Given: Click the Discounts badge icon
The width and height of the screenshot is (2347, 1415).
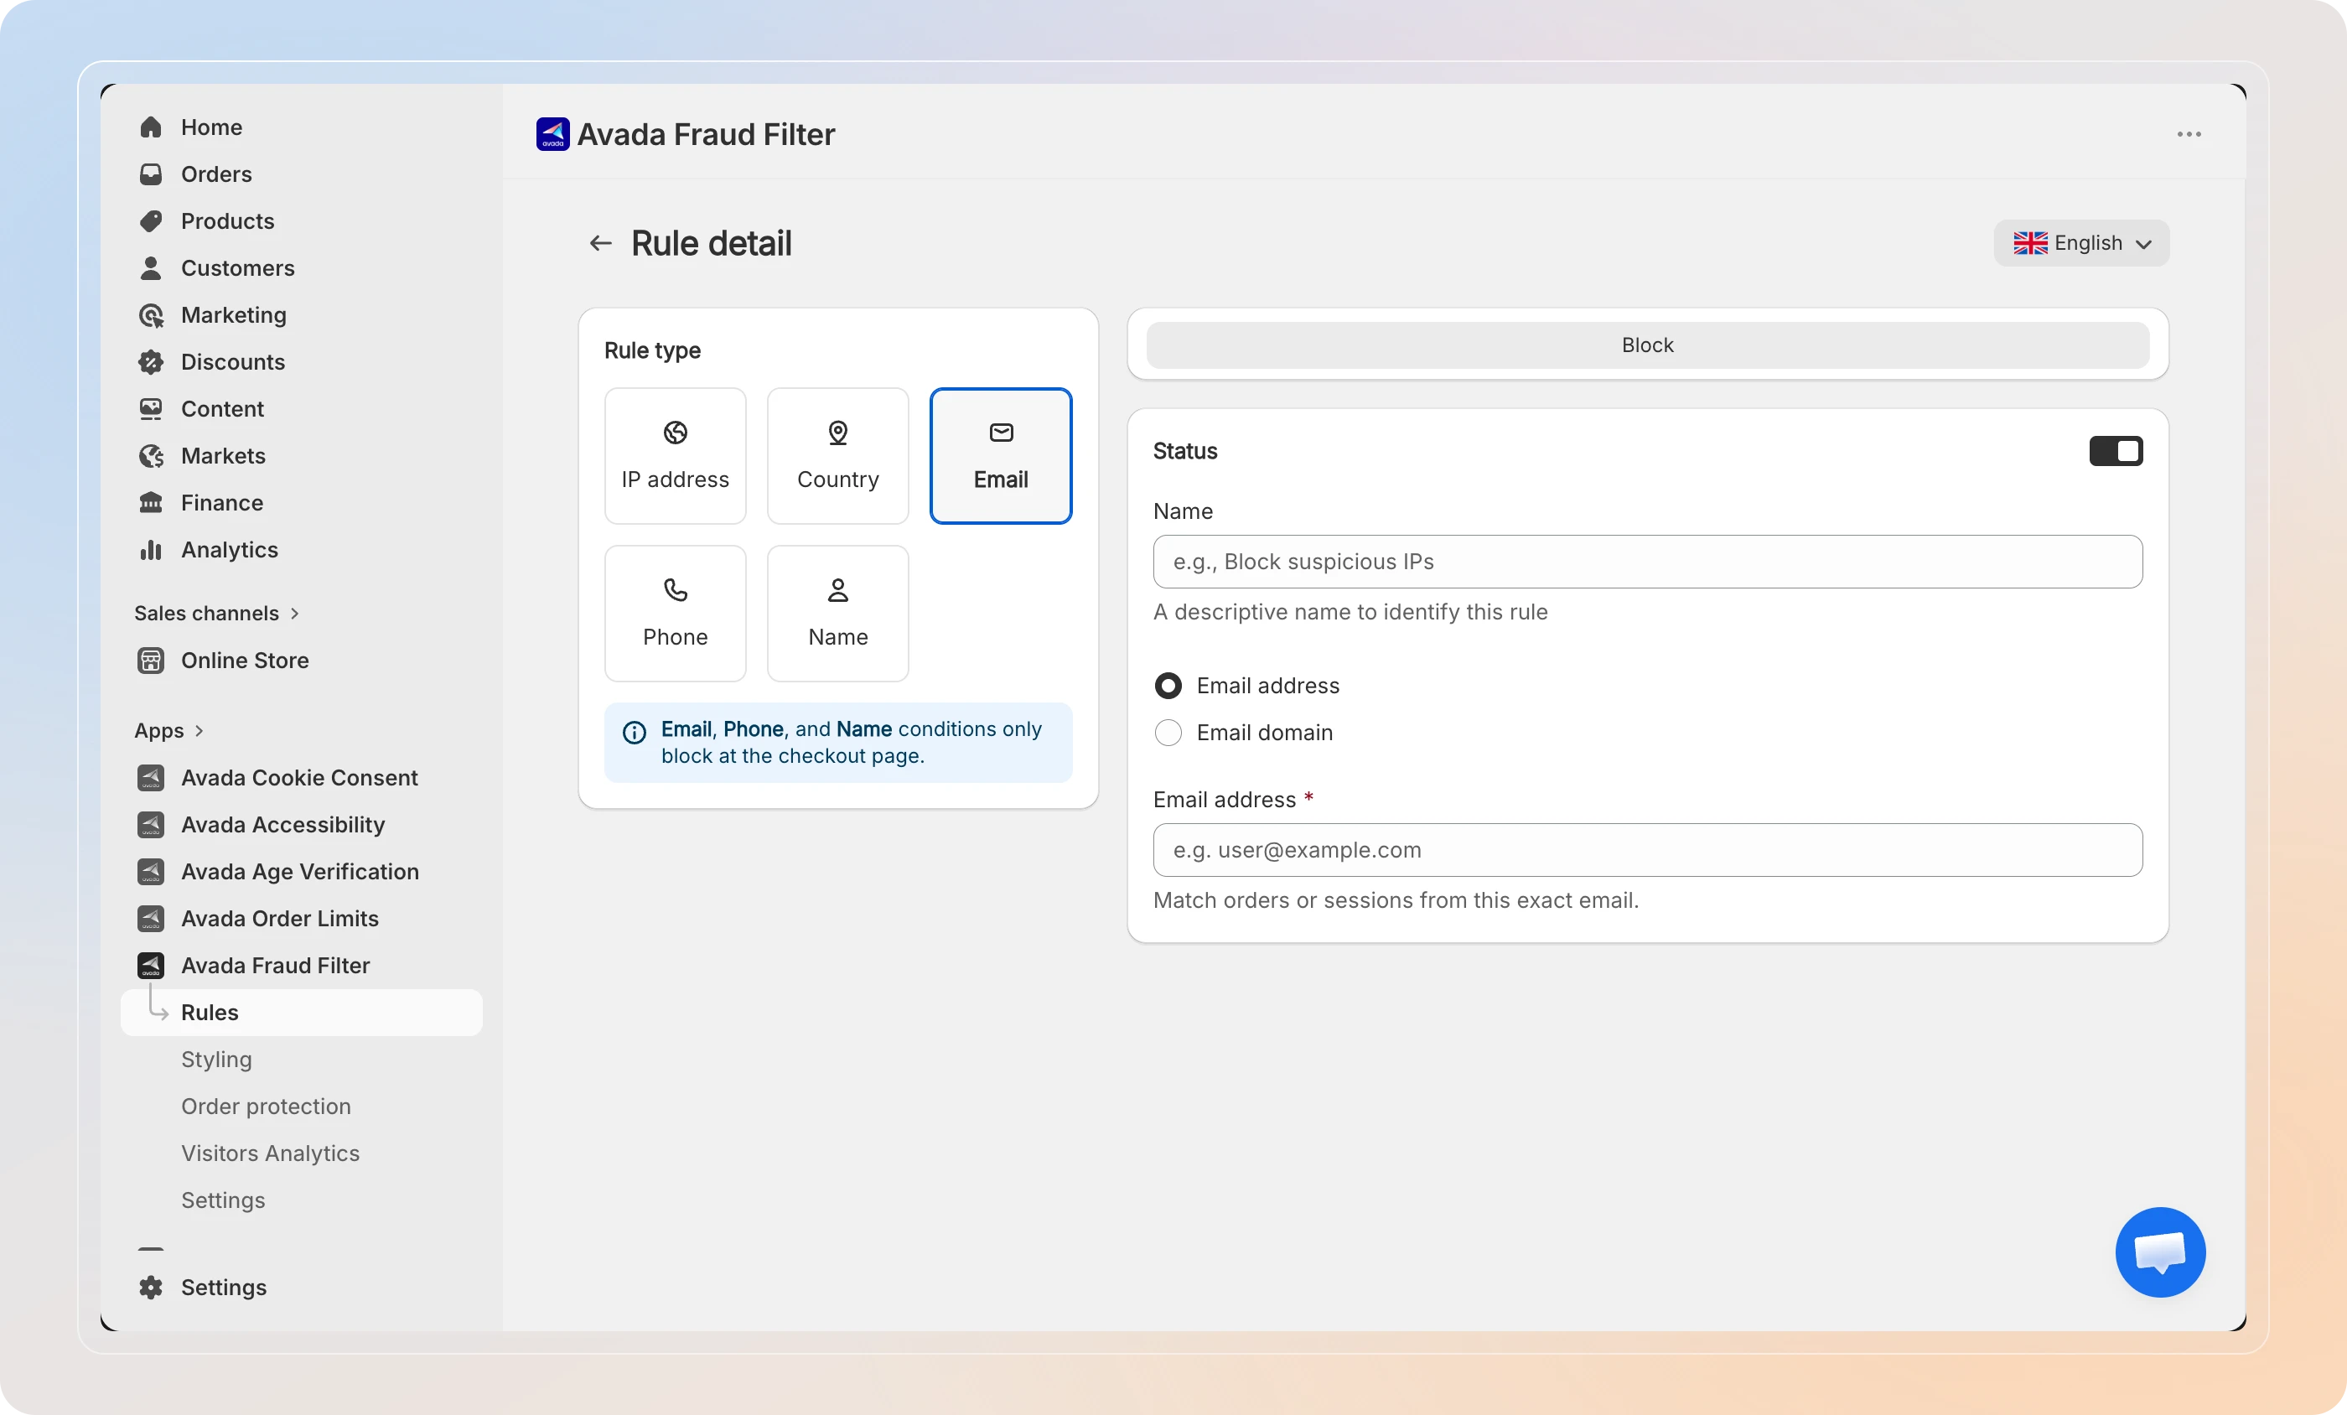Looking at the screenshot, I should (x=151, y=361).
